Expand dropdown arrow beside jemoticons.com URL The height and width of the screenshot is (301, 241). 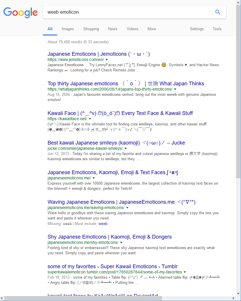coord(107,60)
